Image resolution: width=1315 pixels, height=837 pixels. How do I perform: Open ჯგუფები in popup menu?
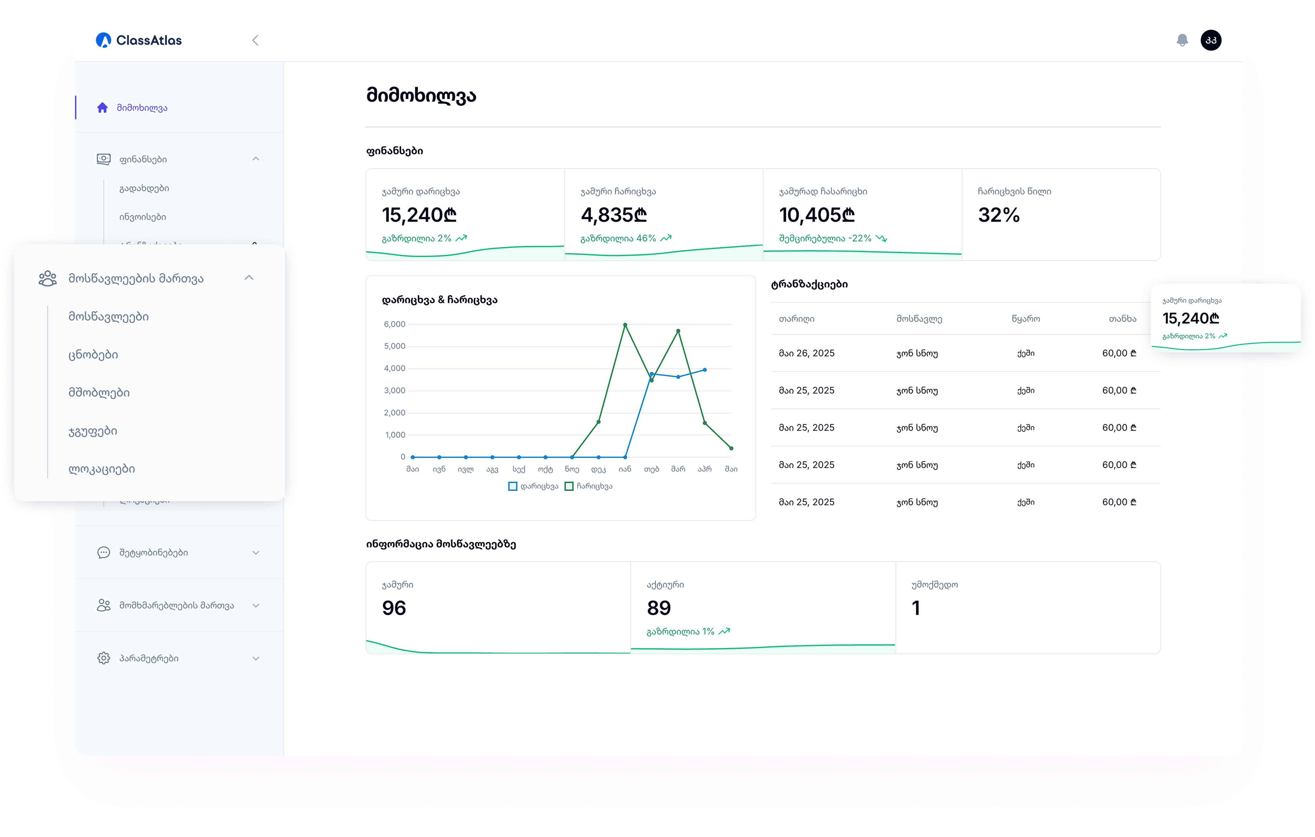[93, 431]
